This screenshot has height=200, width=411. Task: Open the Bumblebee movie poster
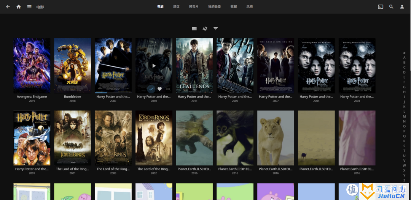coord(73,66)
